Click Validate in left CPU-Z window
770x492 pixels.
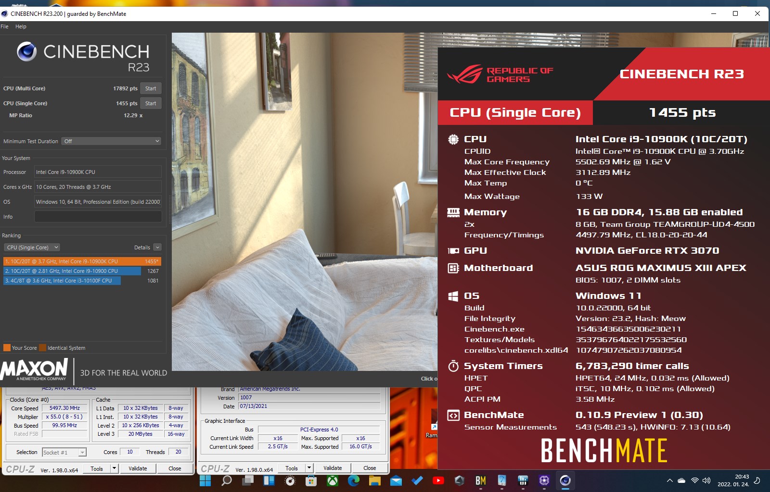(138, 468)
